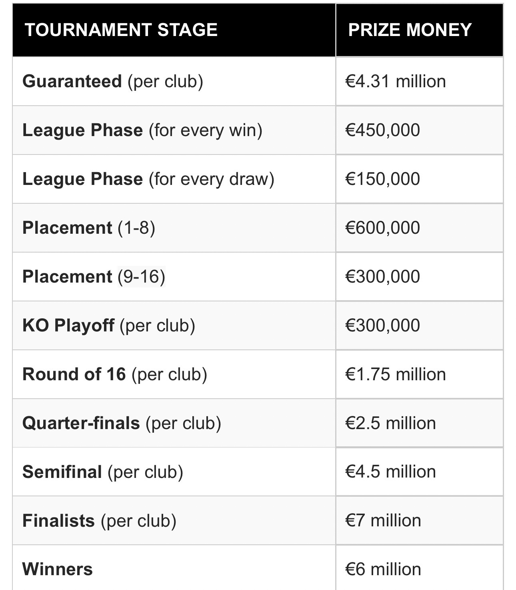
Task: Click the €600,000 prize amount
Action: pyautogui.click(x=382, y=228)
